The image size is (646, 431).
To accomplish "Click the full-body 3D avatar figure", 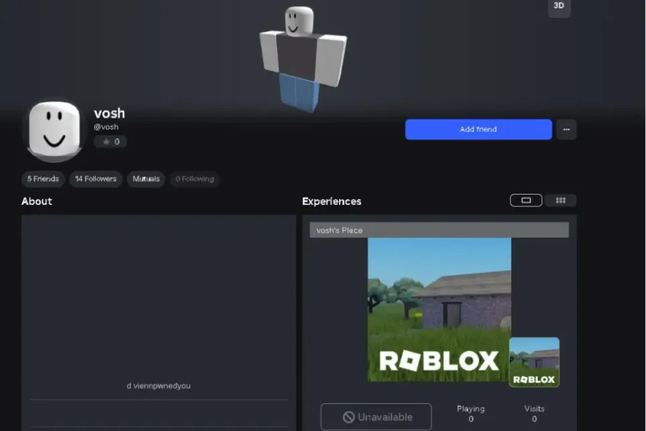I will point(302,58).
